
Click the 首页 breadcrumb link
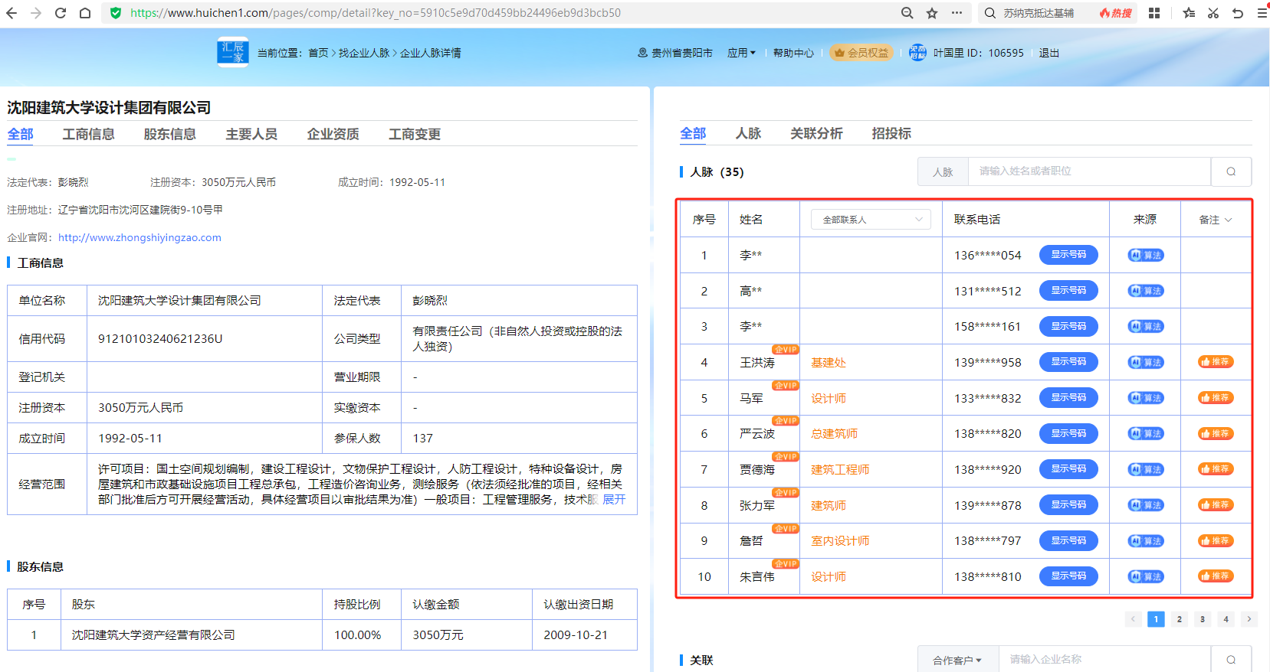pos(318,53)
